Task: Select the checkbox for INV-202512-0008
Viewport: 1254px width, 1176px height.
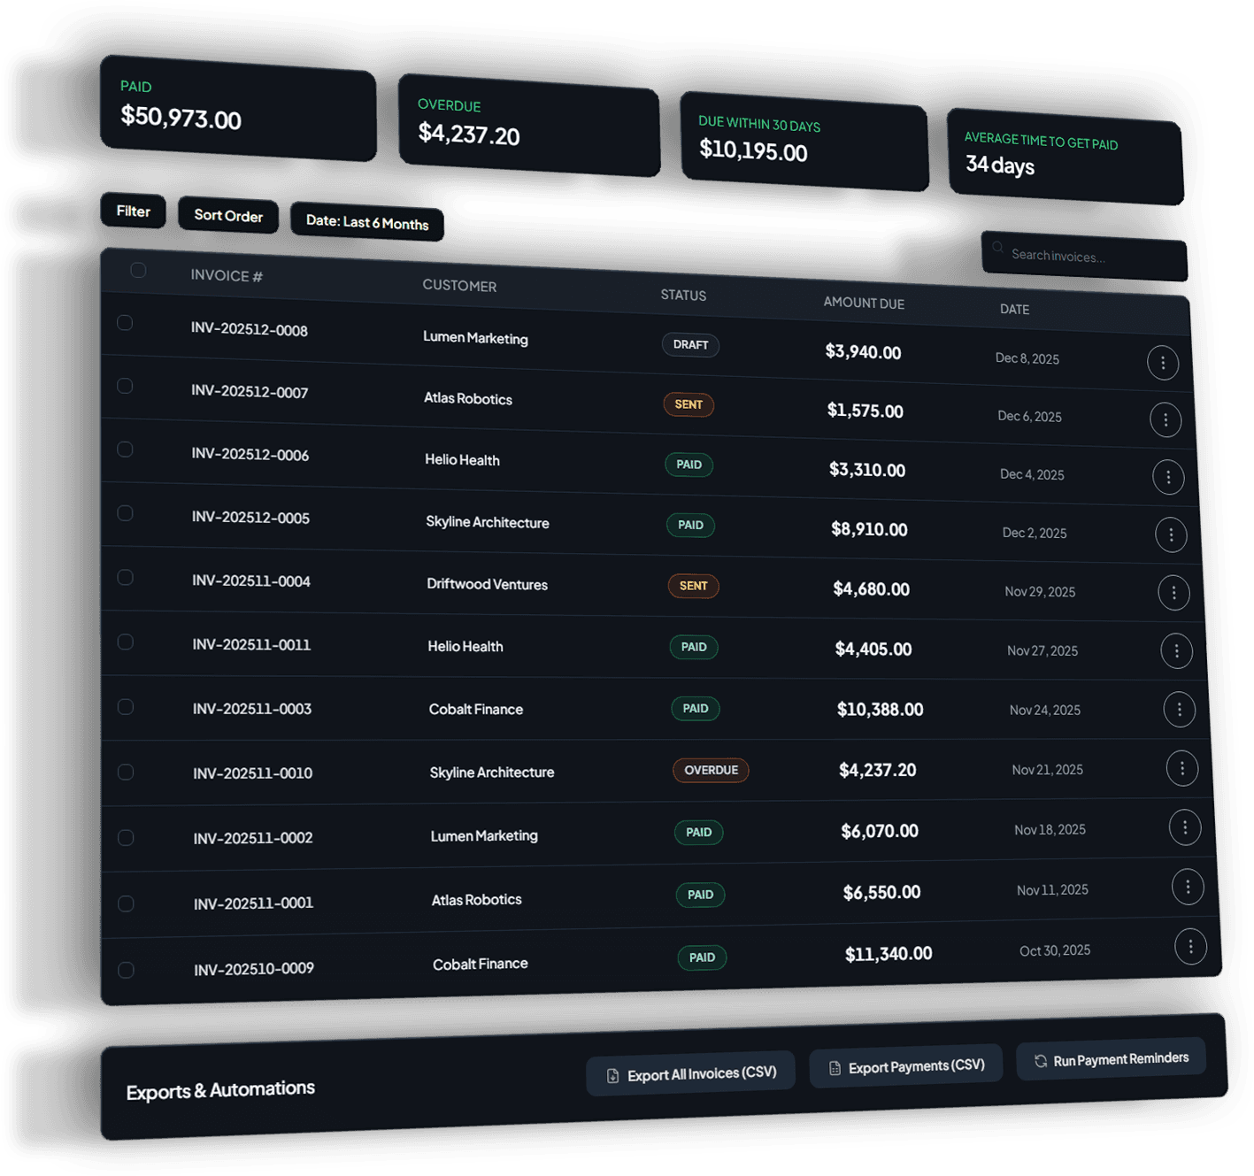Action: pyautogui.click(x=125, y=325)
